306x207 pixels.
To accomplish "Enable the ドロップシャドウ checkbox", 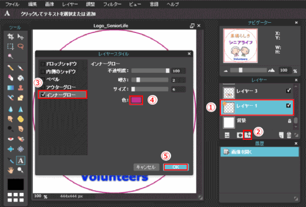I will [43, 64].
